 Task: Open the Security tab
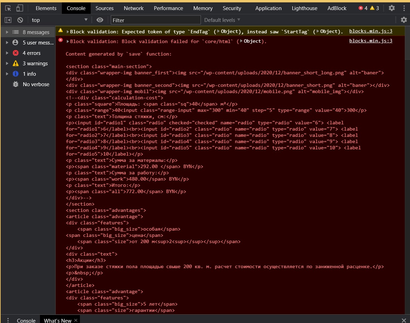point(232,8)
